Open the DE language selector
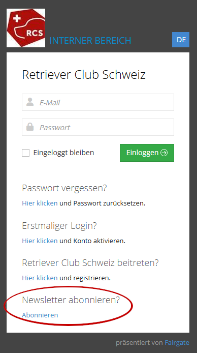The width and height of the screenshot is (197, 353). click(181, 40)
